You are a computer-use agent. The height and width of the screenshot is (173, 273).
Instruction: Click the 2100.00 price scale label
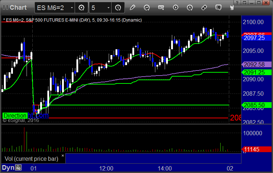coord(253,22)
